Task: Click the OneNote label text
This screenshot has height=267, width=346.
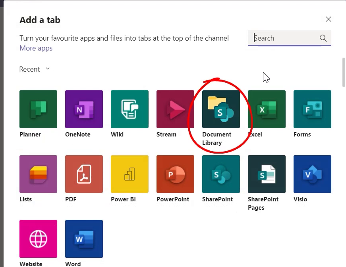Action: coord(78,134)
